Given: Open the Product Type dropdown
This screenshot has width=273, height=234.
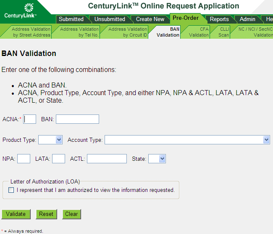Looking at the screenshot, I should point(50,140).
